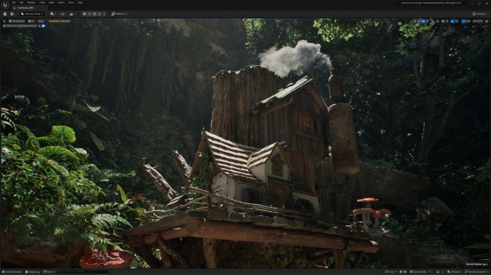Open the Platforms dropdown

(120, 14)
